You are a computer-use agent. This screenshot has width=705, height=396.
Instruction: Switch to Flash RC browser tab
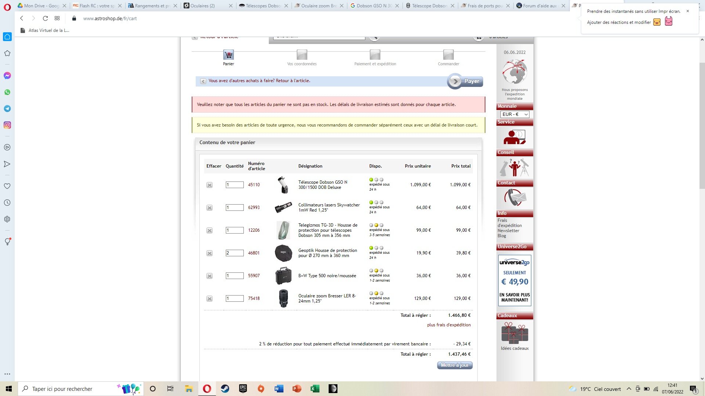(x=97, y=5)
